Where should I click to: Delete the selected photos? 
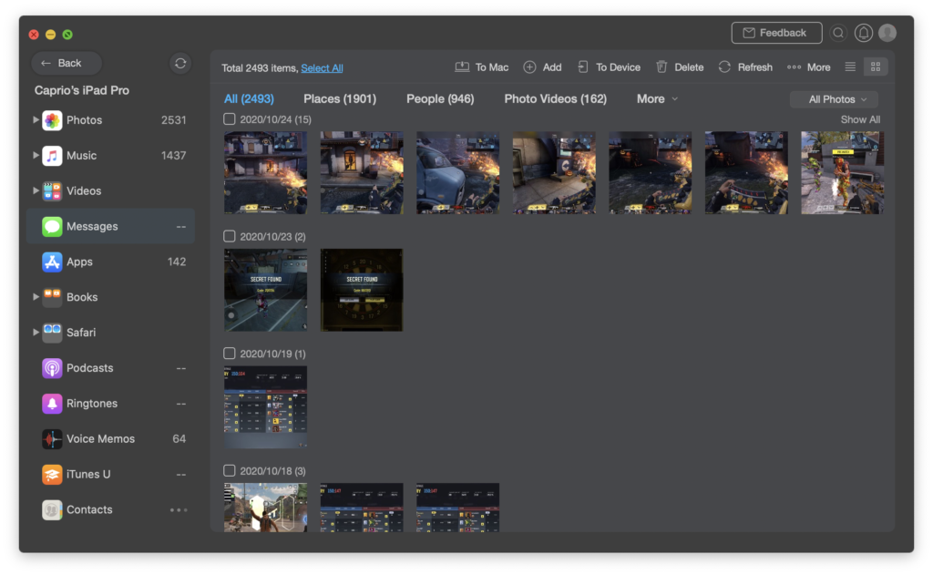(680, 67)
